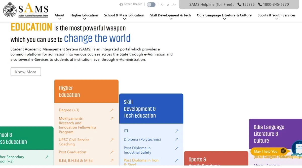The width and height of the screenshot is (302, 168).
Task: Click the Screen Reader icon
Action: (121, 5)
